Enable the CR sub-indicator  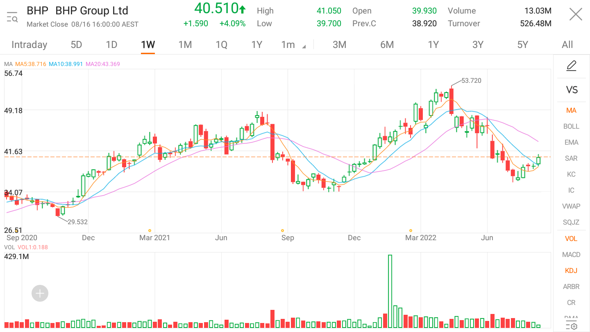571,302
